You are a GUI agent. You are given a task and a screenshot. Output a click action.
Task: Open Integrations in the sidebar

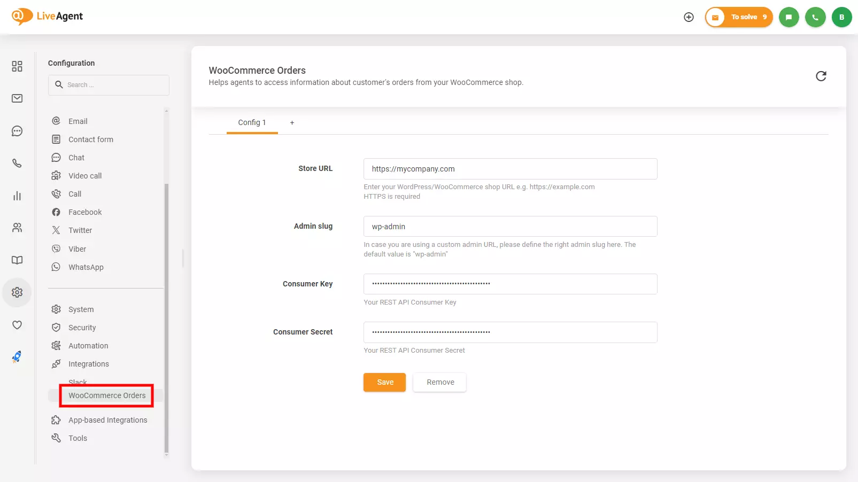click(88, 363)
